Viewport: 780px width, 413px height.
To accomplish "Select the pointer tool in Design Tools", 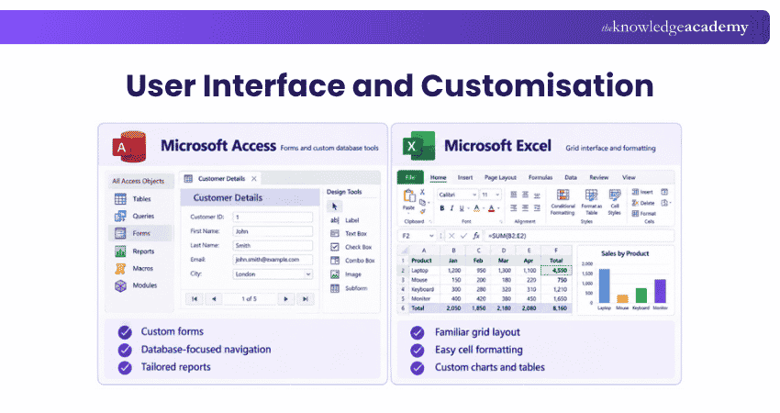I will pyautogui.click(x=334, y=206).
